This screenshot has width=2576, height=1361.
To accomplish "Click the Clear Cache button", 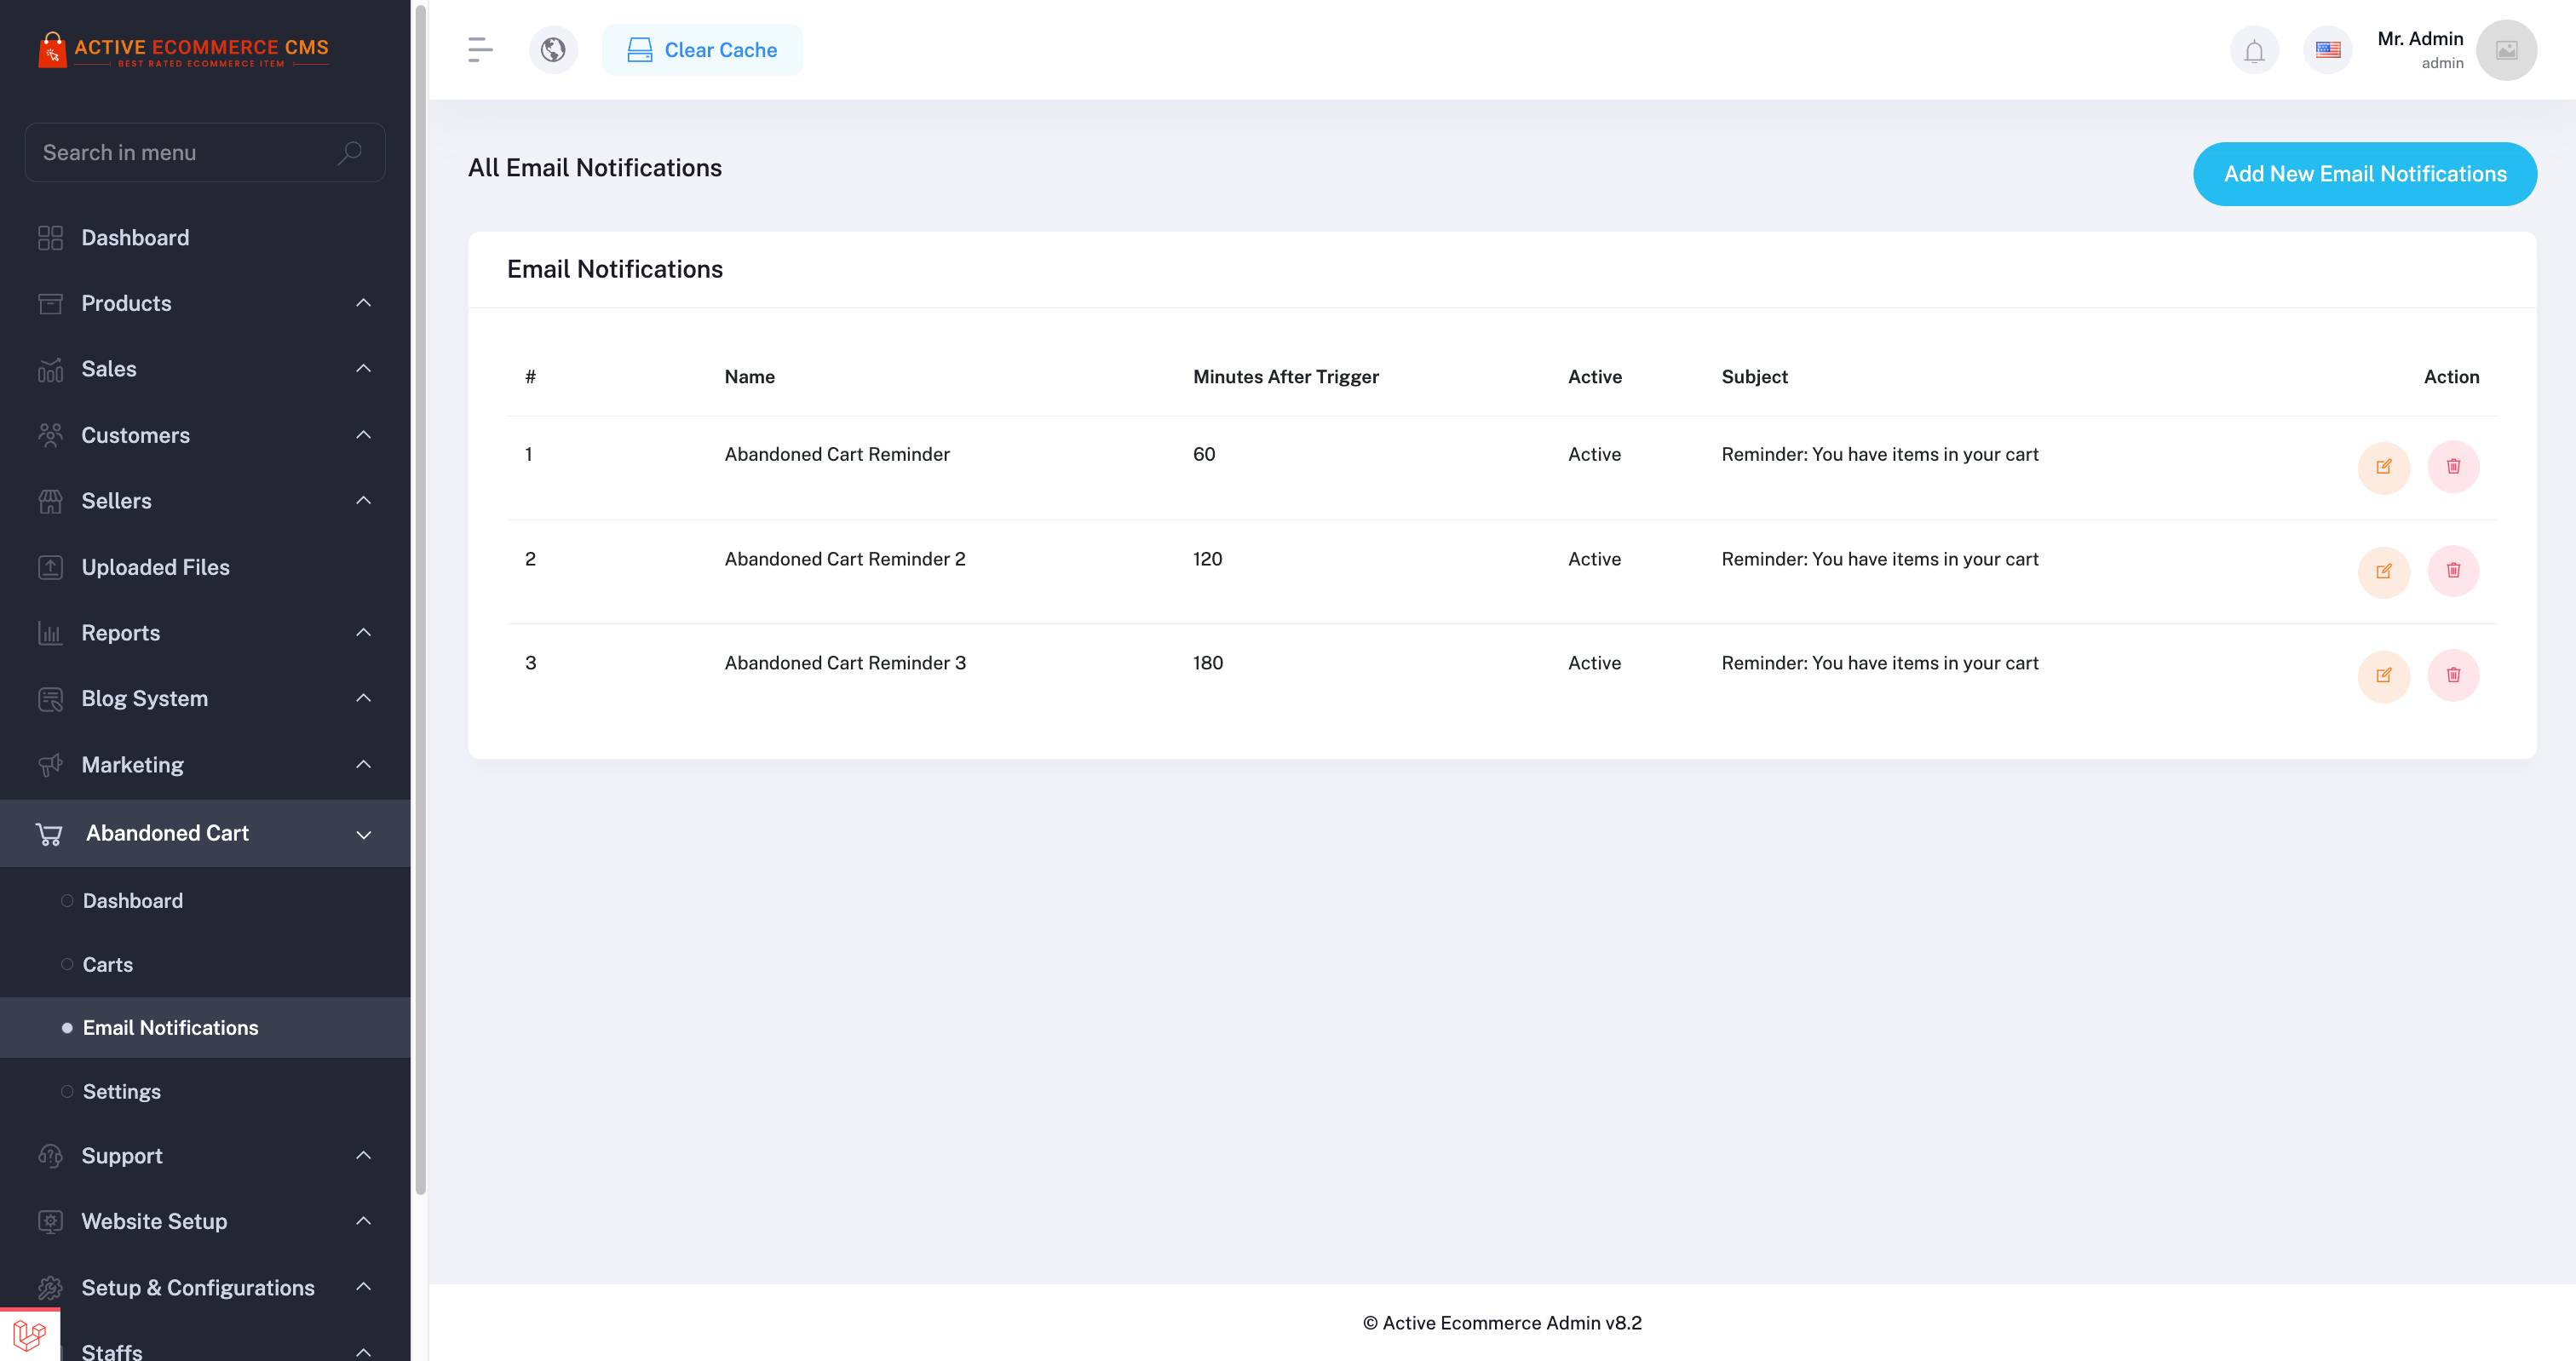I will (x=702, y=50).
